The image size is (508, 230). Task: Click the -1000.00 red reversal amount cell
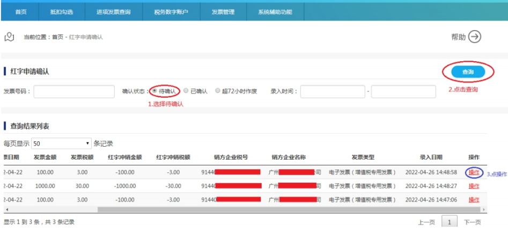pyautogui.click(x=125, y=186)
